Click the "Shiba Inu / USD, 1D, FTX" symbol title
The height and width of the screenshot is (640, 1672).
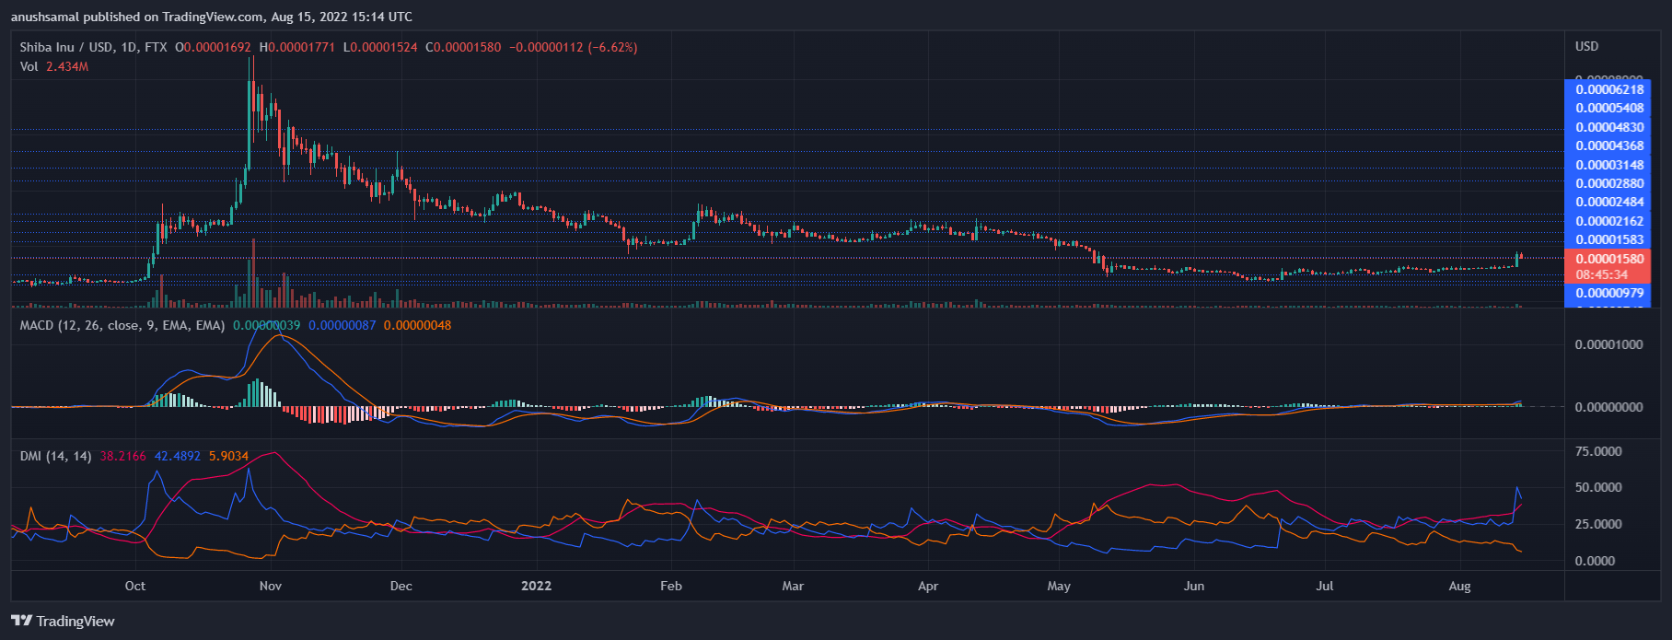pos(94,47)
